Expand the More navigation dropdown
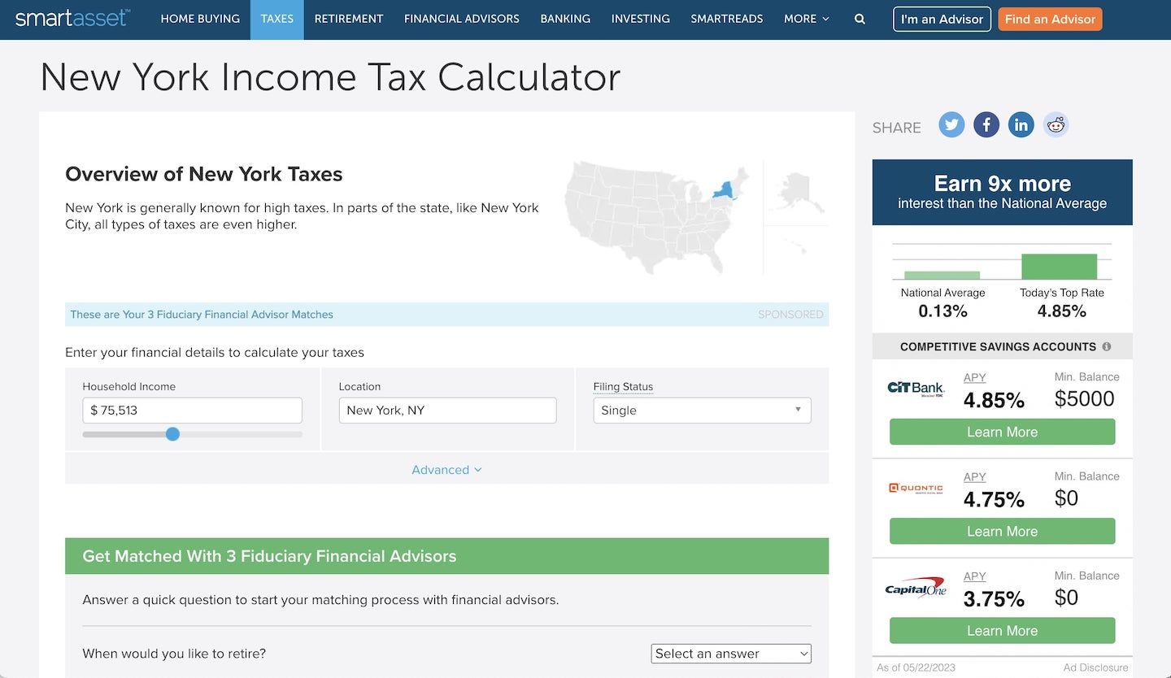 806,19
